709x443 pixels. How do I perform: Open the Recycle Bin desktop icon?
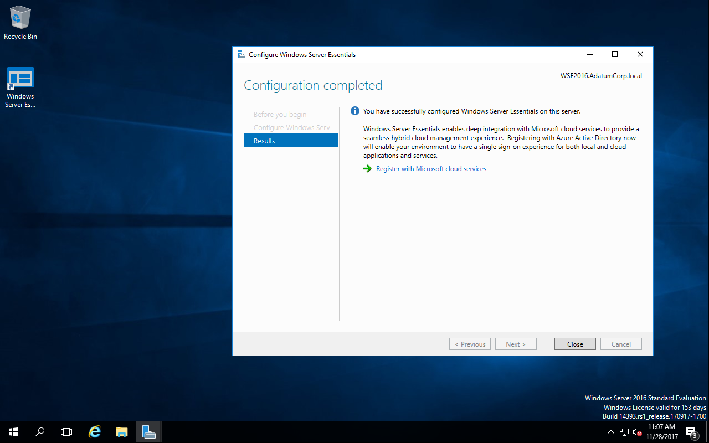[x=20, y=23]
